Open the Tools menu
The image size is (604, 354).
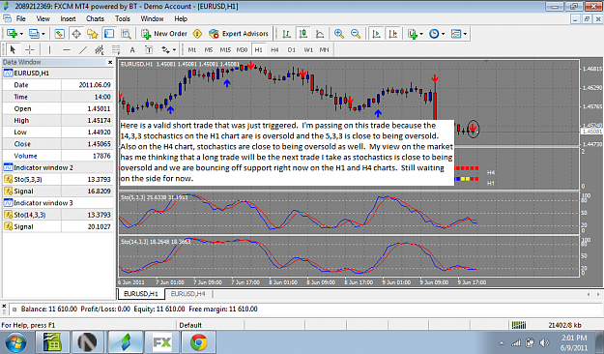click(x=123, y=18)
